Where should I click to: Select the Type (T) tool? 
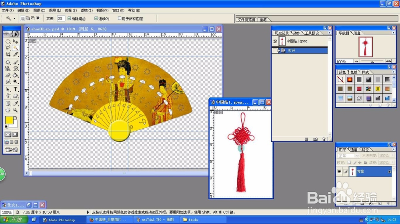click(x=16, y=89)
